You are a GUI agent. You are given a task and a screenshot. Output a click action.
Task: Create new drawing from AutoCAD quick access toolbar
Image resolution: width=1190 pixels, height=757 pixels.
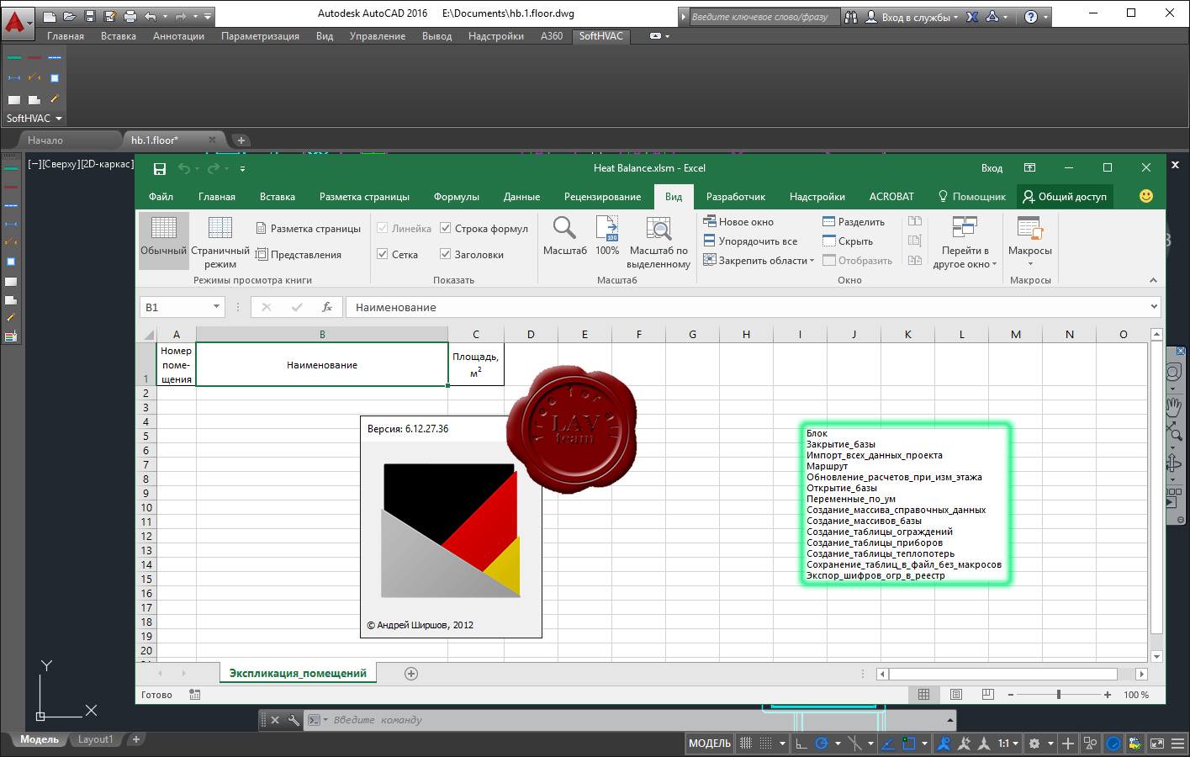pyautogui.click(x=50, y=16)
